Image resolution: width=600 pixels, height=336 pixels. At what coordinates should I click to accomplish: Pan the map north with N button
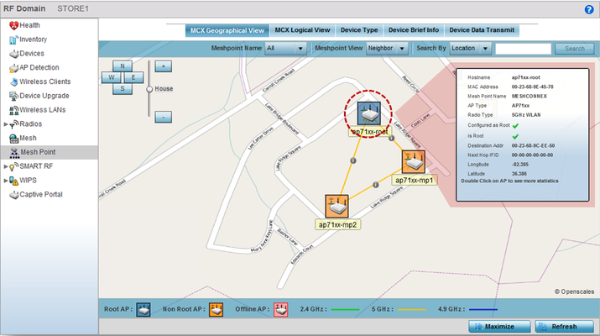click(123, 66)
